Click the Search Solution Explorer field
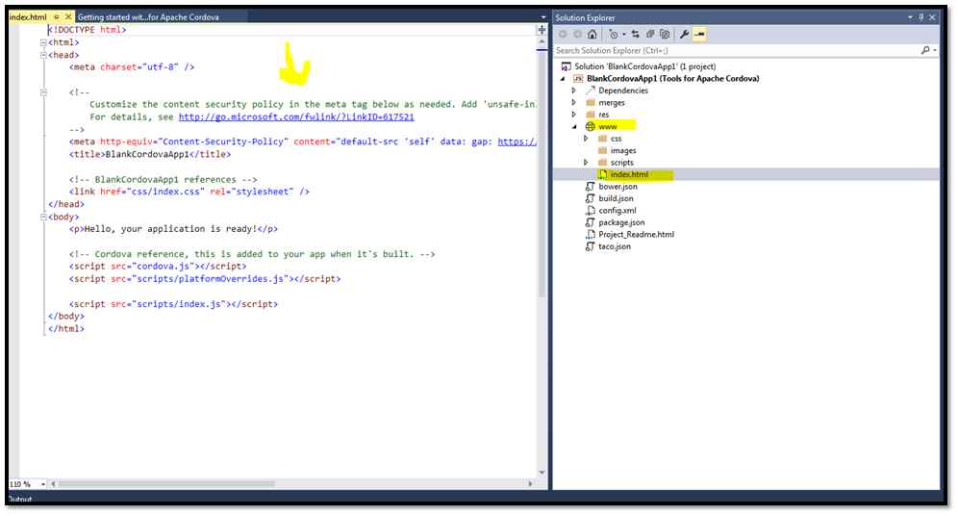The image size is (958, 516). [736, 50]
